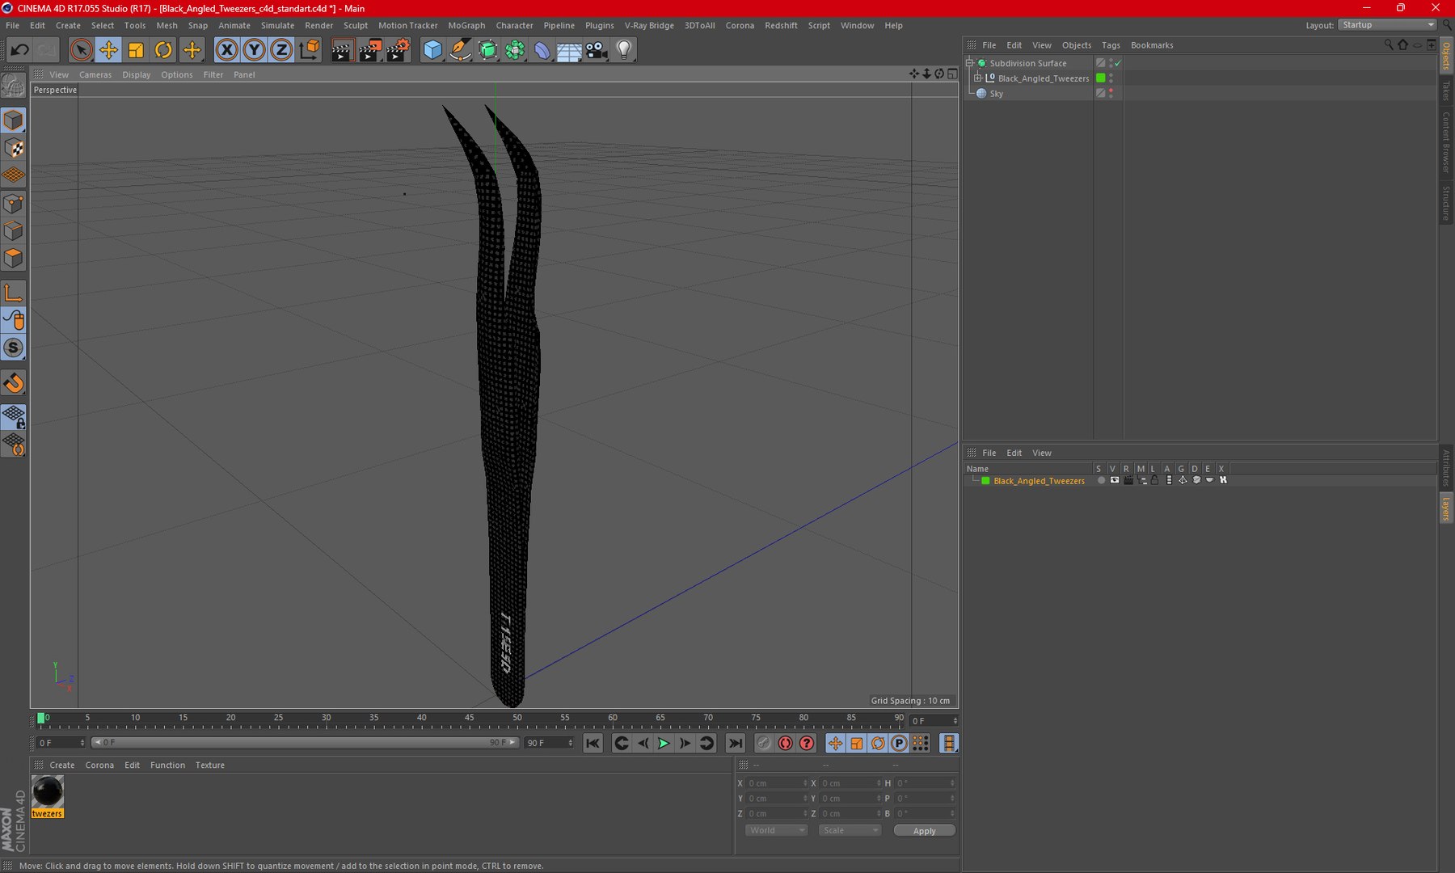The image size is (1455, 873).
Task: Switch to the Content Browser side tab
Action: pyautogui.click(x=1446, y=142)
